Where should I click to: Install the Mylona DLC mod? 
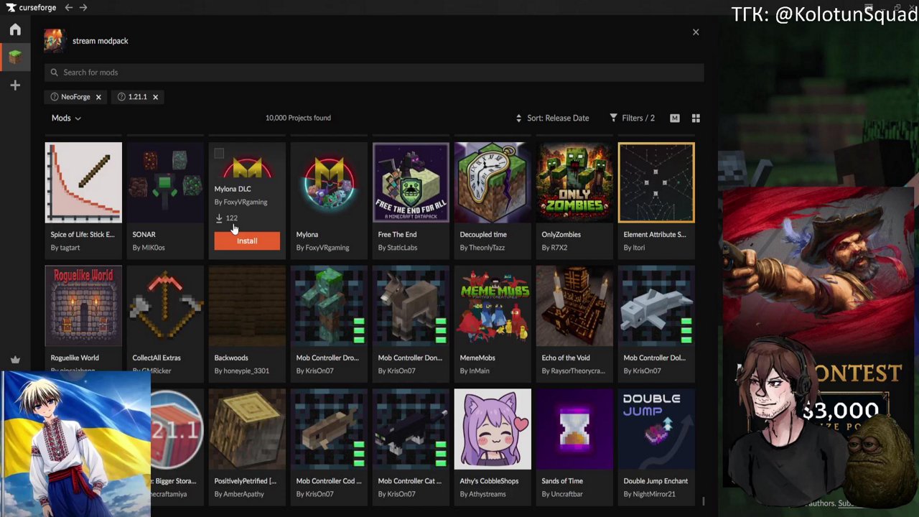247,241
